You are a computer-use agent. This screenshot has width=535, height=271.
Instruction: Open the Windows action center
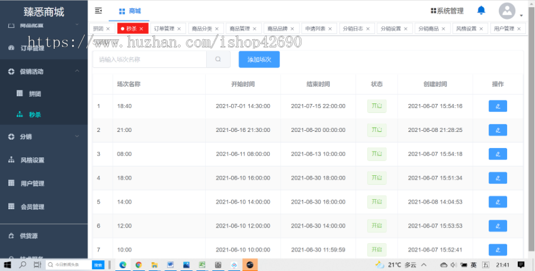pyautogui.click(x=521, y=264)
